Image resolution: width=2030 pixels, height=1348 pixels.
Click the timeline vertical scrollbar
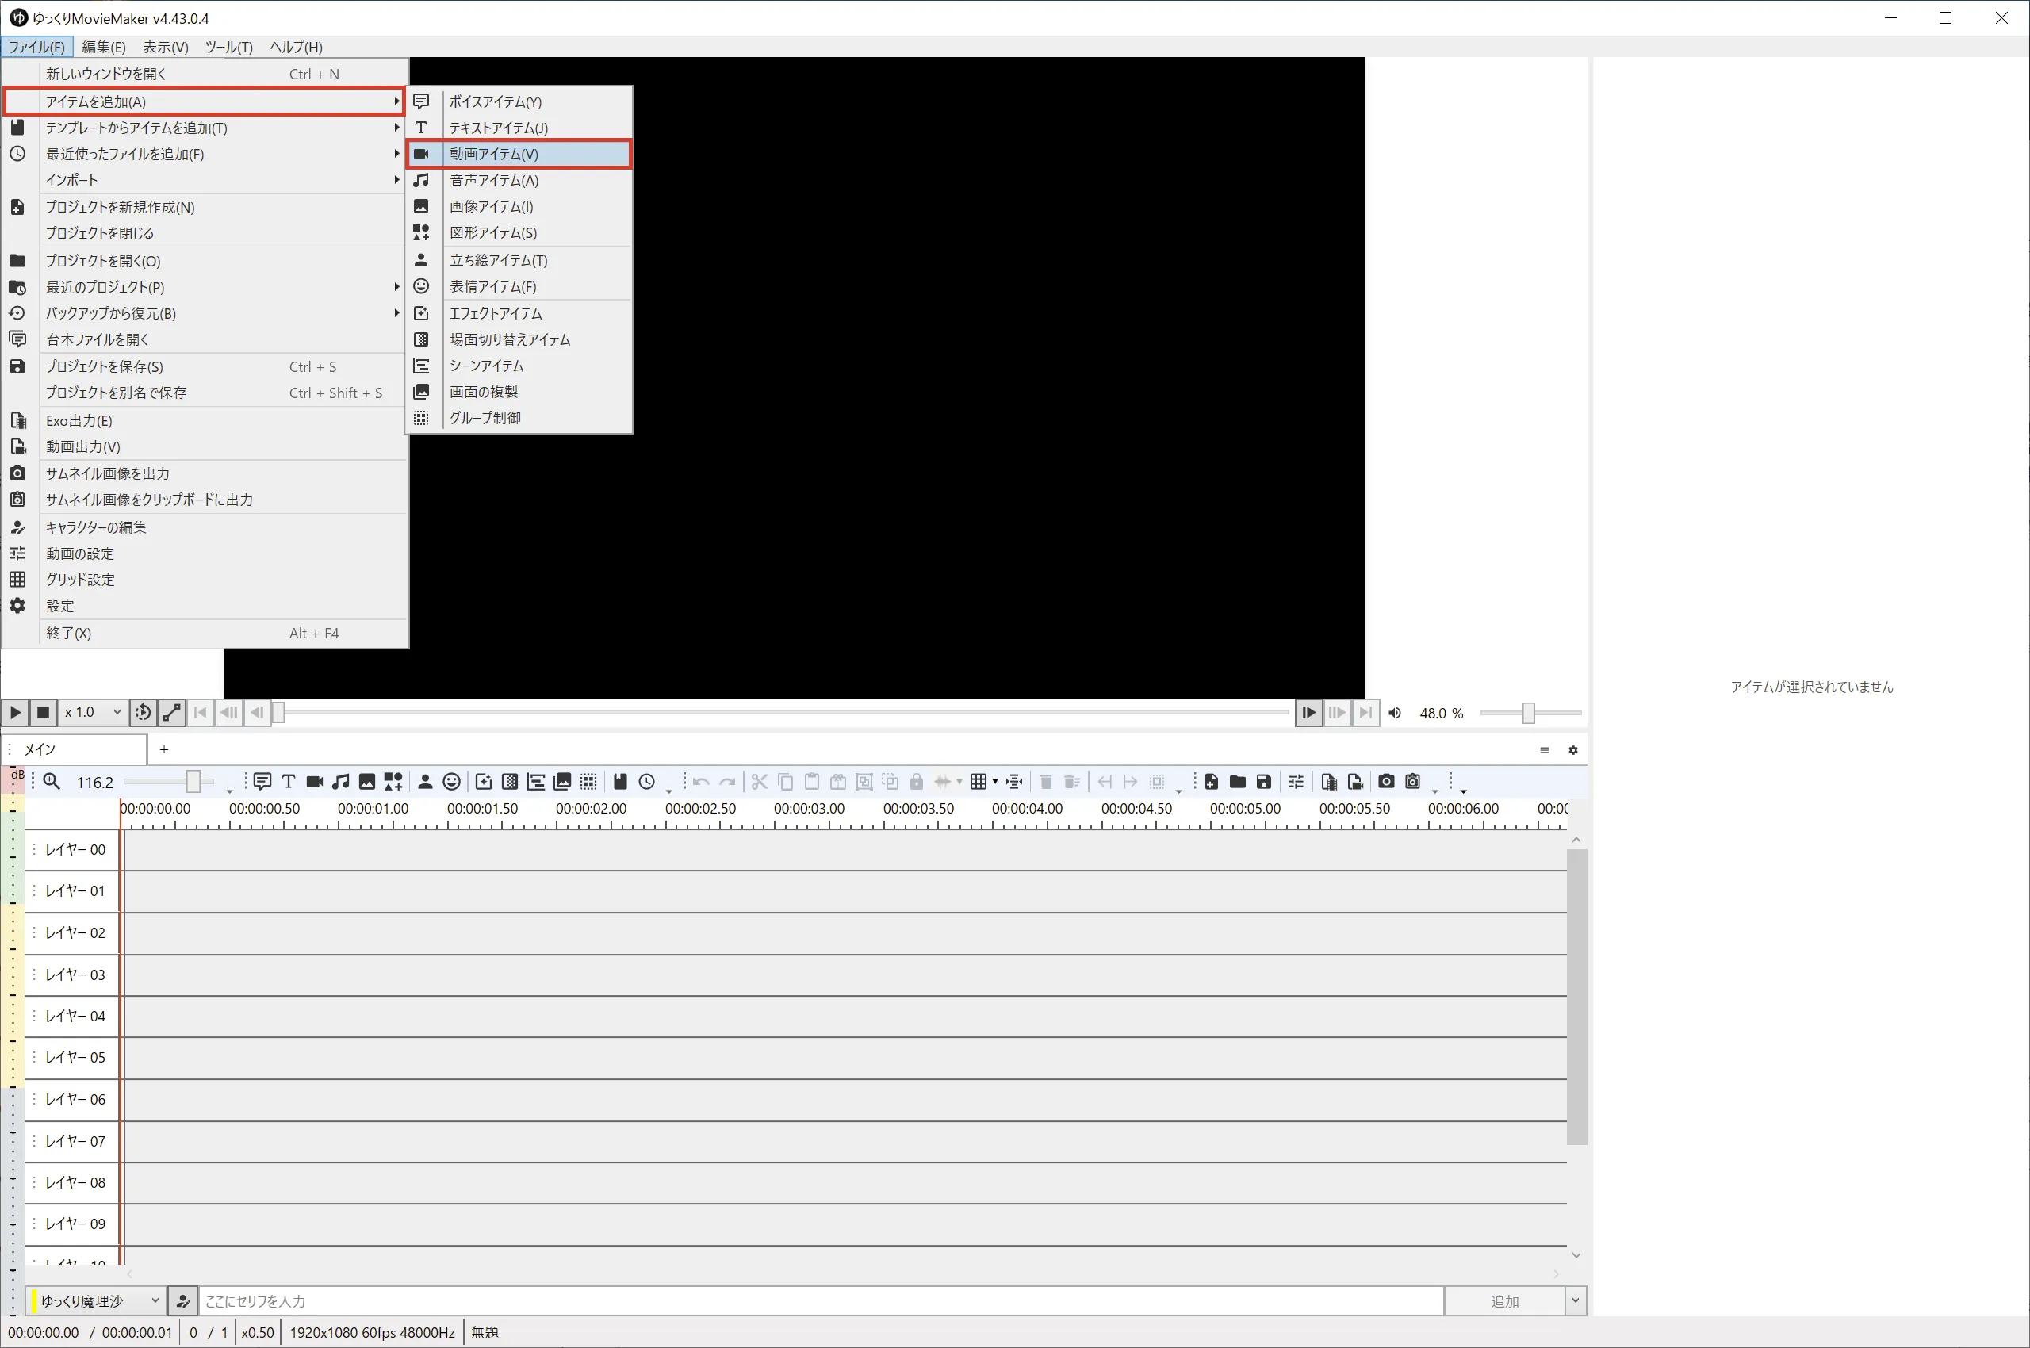[x=1576, y=998]
